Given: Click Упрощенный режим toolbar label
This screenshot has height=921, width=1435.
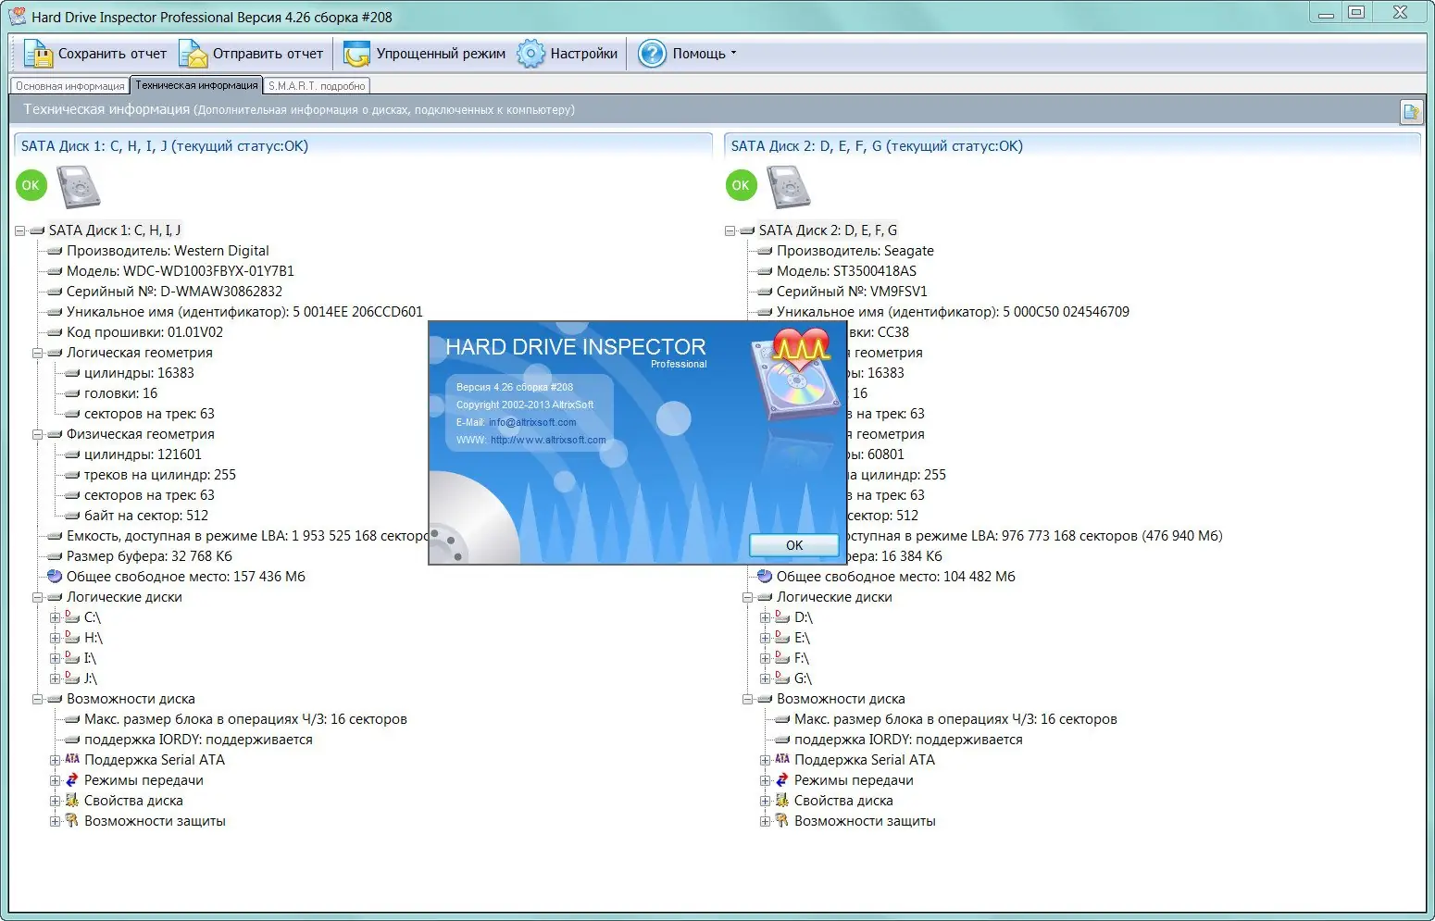Looking at the screenshot, I should 441,54.
